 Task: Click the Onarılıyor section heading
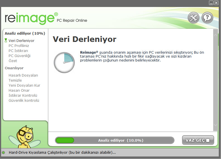coord(14,68)
